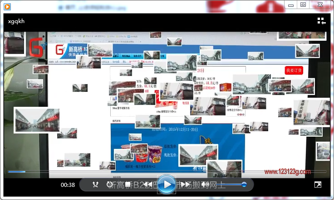Minimize the Media Player window
334x200 pixels.
pos(291,5)
